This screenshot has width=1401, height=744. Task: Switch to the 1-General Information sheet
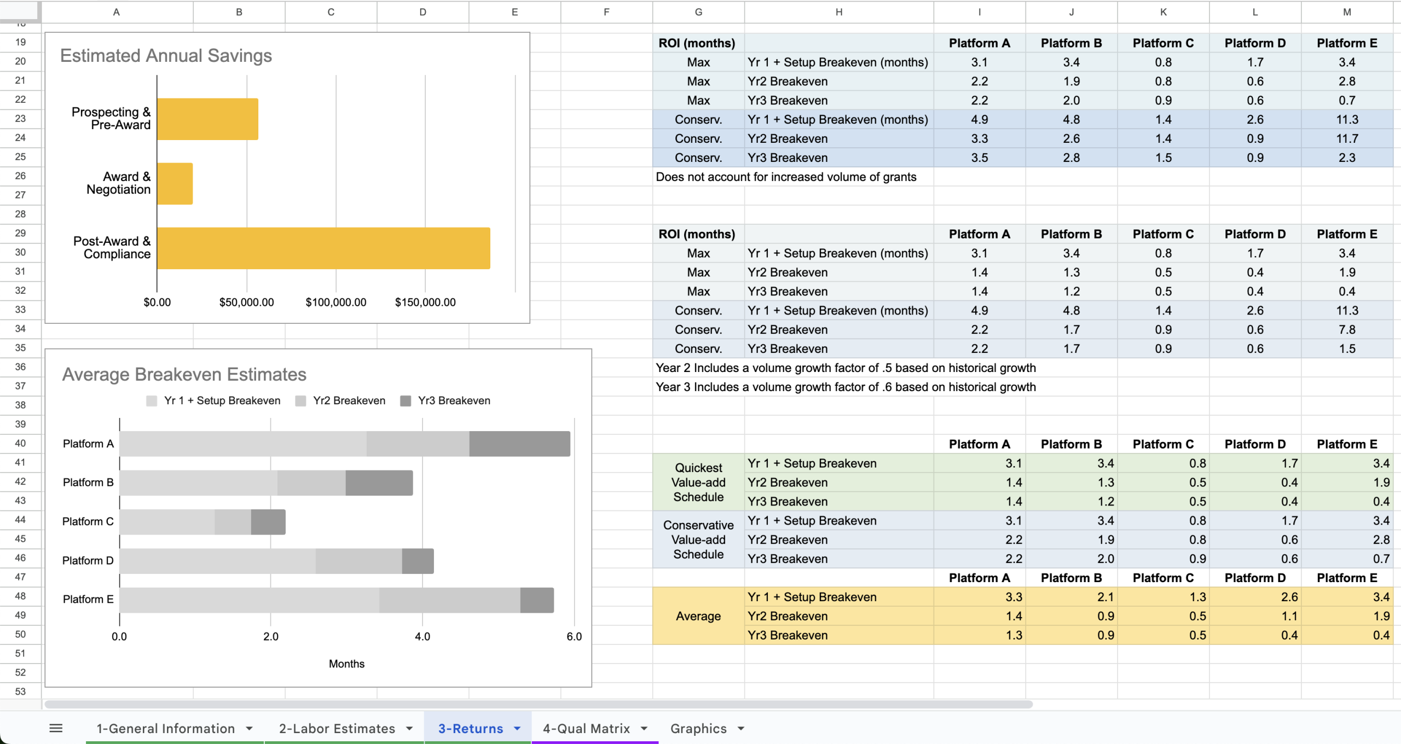166,729
